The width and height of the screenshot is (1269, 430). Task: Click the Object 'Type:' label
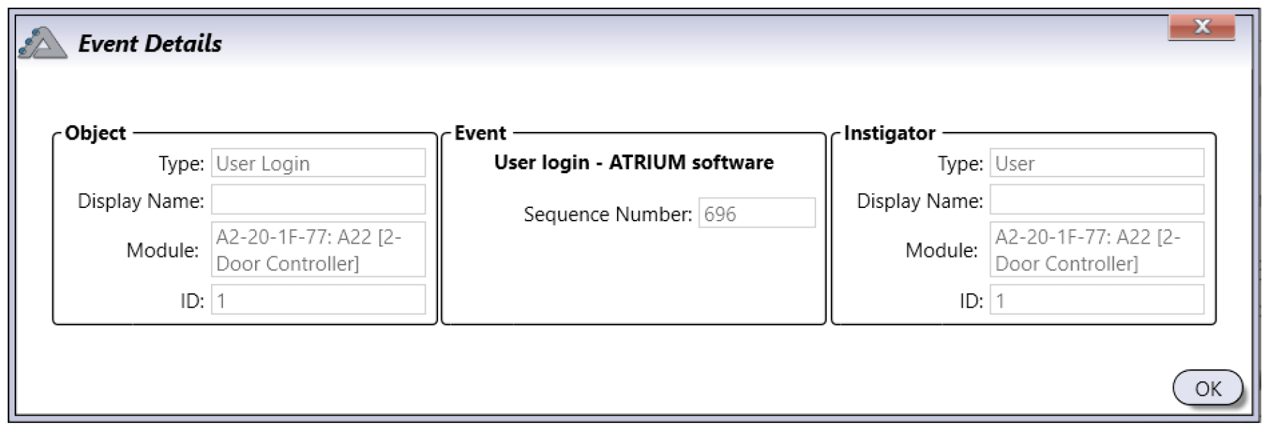tap(182, 164)
